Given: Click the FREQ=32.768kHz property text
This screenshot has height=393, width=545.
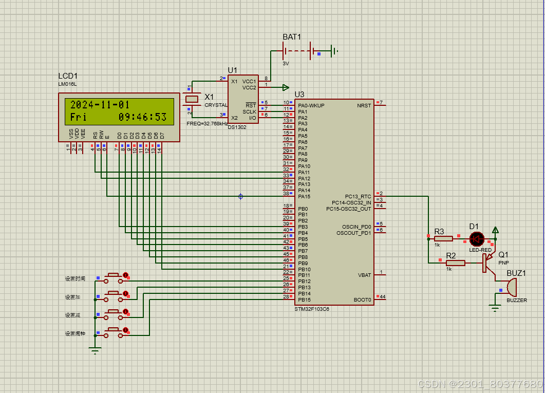Looking at the screenshot, I should pos(208,123).
